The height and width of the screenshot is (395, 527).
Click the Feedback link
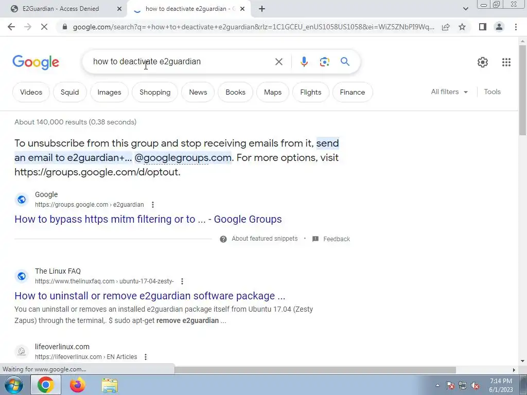tap(337, 239)
